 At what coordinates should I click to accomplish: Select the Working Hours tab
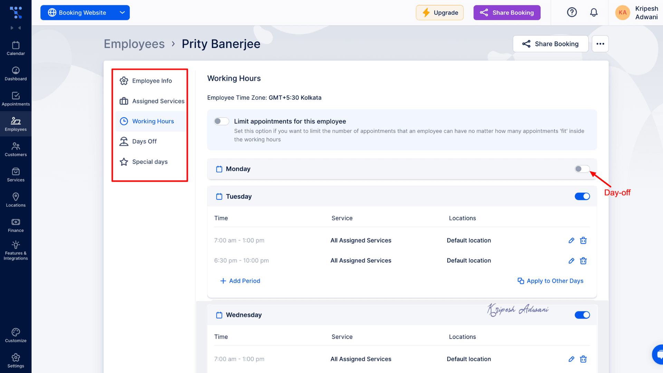coord(151,121)
